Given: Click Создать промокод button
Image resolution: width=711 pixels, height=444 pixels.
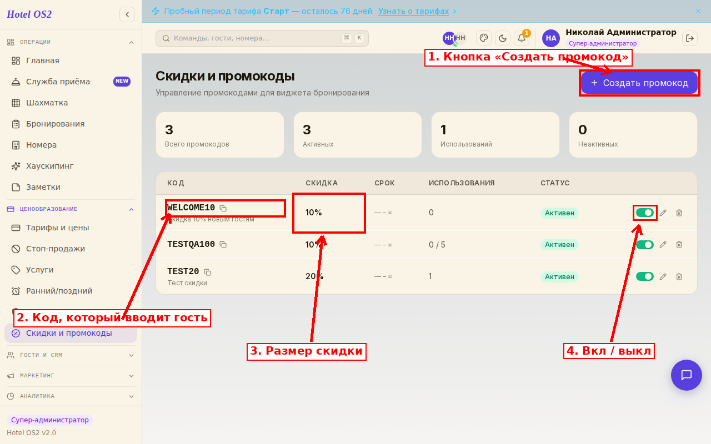Looking at the screenshot, I should point(639,83).
